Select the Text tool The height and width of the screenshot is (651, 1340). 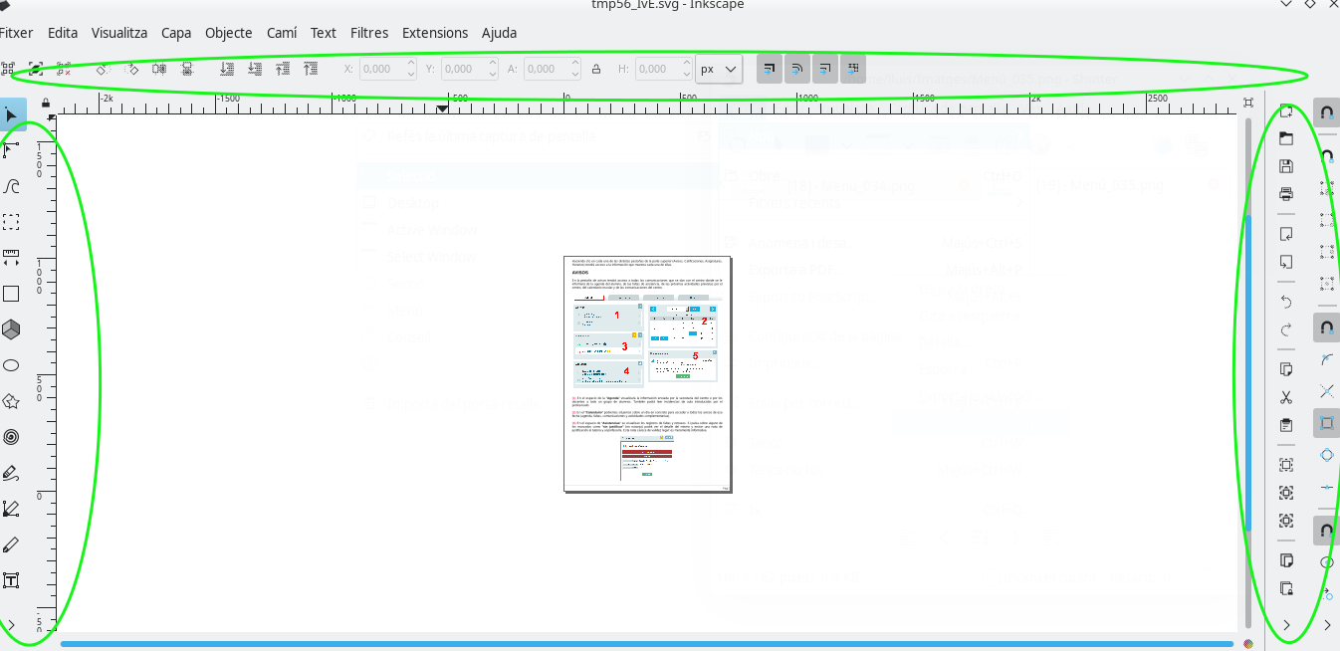(11, 580)
